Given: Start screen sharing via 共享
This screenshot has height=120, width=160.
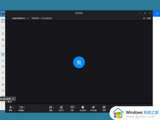Looking at the screenshot, I should click(72, 108).
